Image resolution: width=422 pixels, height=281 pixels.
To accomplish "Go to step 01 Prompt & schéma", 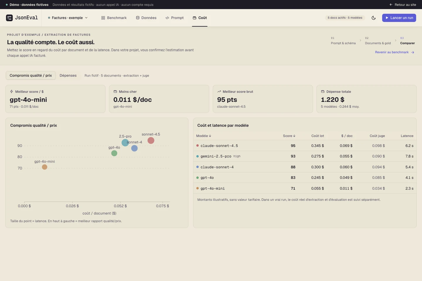I will [x=343, y=41].
